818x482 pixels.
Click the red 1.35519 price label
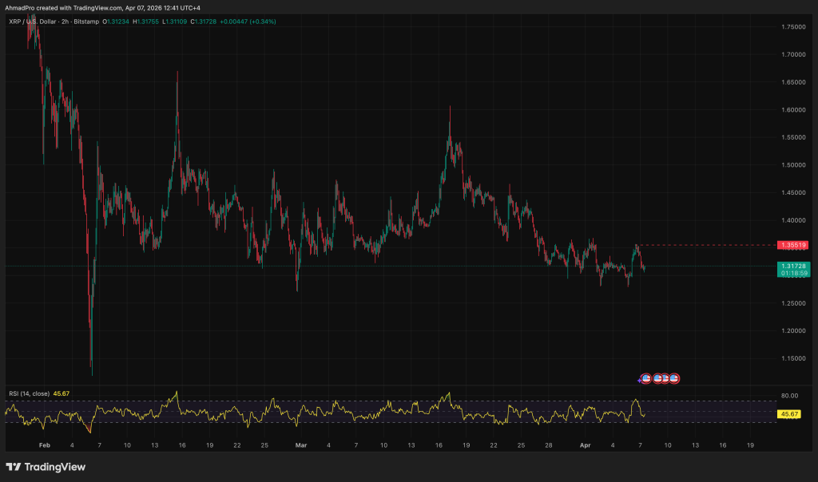click(x=792, y=244)
